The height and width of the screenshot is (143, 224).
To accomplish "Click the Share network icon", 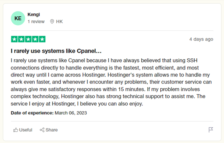I will 42,130.
